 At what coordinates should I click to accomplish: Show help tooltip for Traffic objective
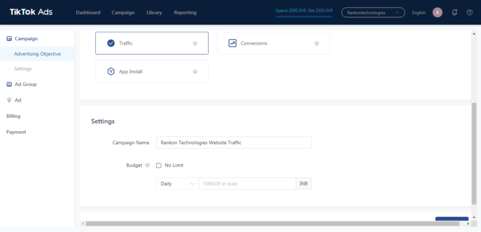195,43
